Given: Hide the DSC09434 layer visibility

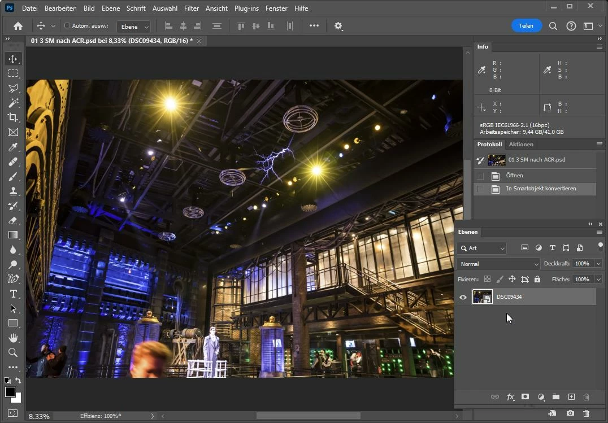Looking at the screenshot, I should coord(463,297).
